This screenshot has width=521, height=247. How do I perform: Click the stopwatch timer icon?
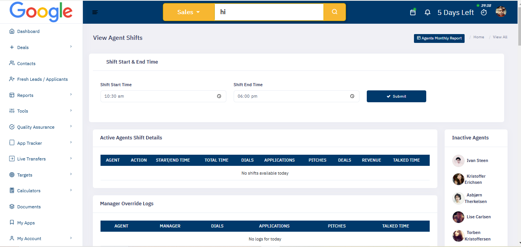(x=484, y=12)
